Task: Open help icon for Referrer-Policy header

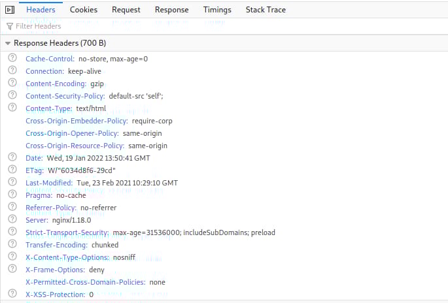Action: [12, 206]
